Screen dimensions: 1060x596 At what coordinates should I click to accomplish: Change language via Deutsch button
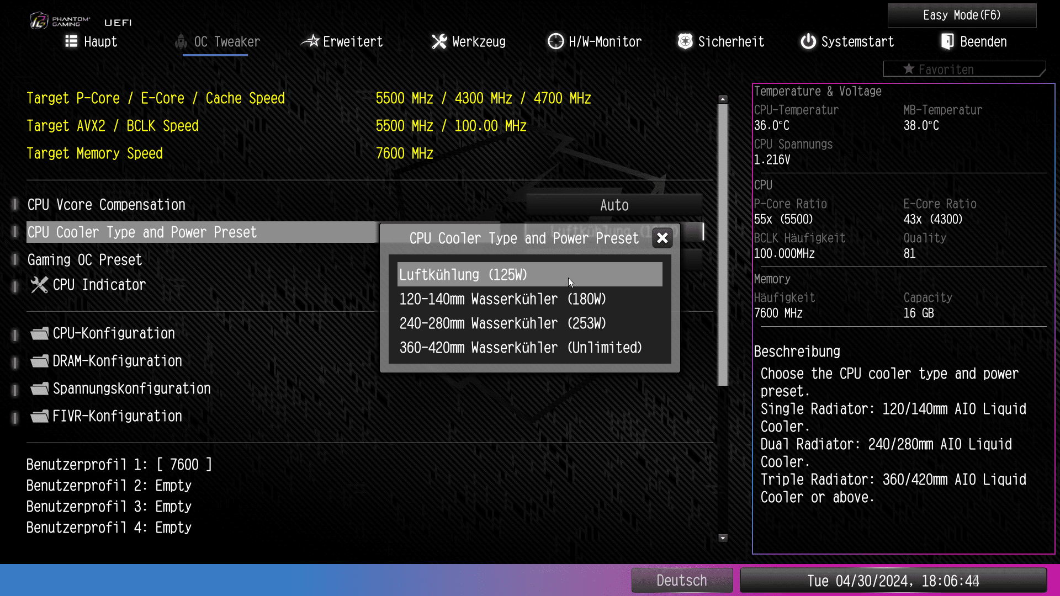click(x=682, y=581)
